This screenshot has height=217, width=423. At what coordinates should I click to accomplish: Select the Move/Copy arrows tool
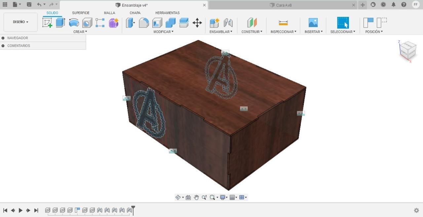click(197, 22)
